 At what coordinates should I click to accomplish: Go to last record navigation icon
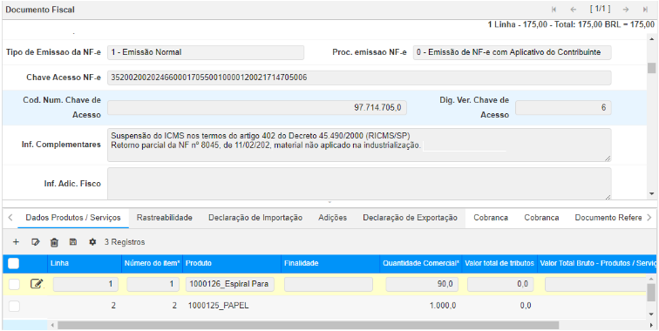(x=645, y=10)
